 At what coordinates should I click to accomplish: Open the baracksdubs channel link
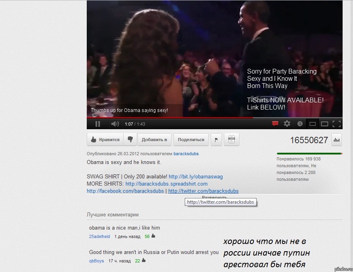[186, 154]
